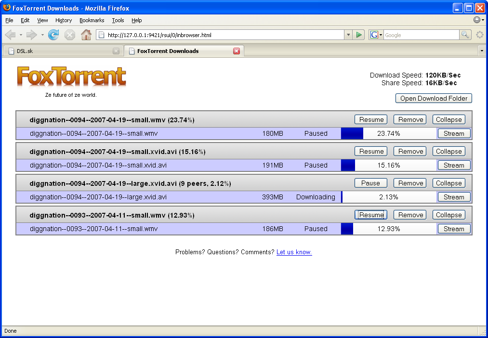Select the FoxTorrent Downloads tab
Screen dimensions: 488x338
tap(184, 51)
